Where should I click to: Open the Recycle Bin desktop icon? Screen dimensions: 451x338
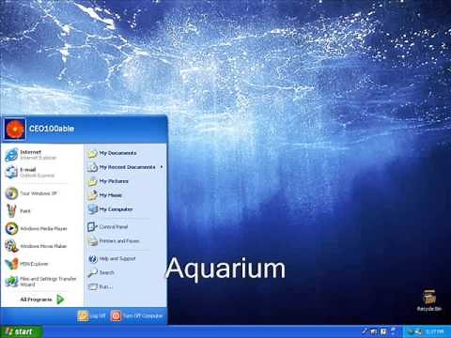tap(429, 300)
